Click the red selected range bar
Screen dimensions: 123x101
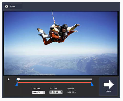click(x=54, y=83)
